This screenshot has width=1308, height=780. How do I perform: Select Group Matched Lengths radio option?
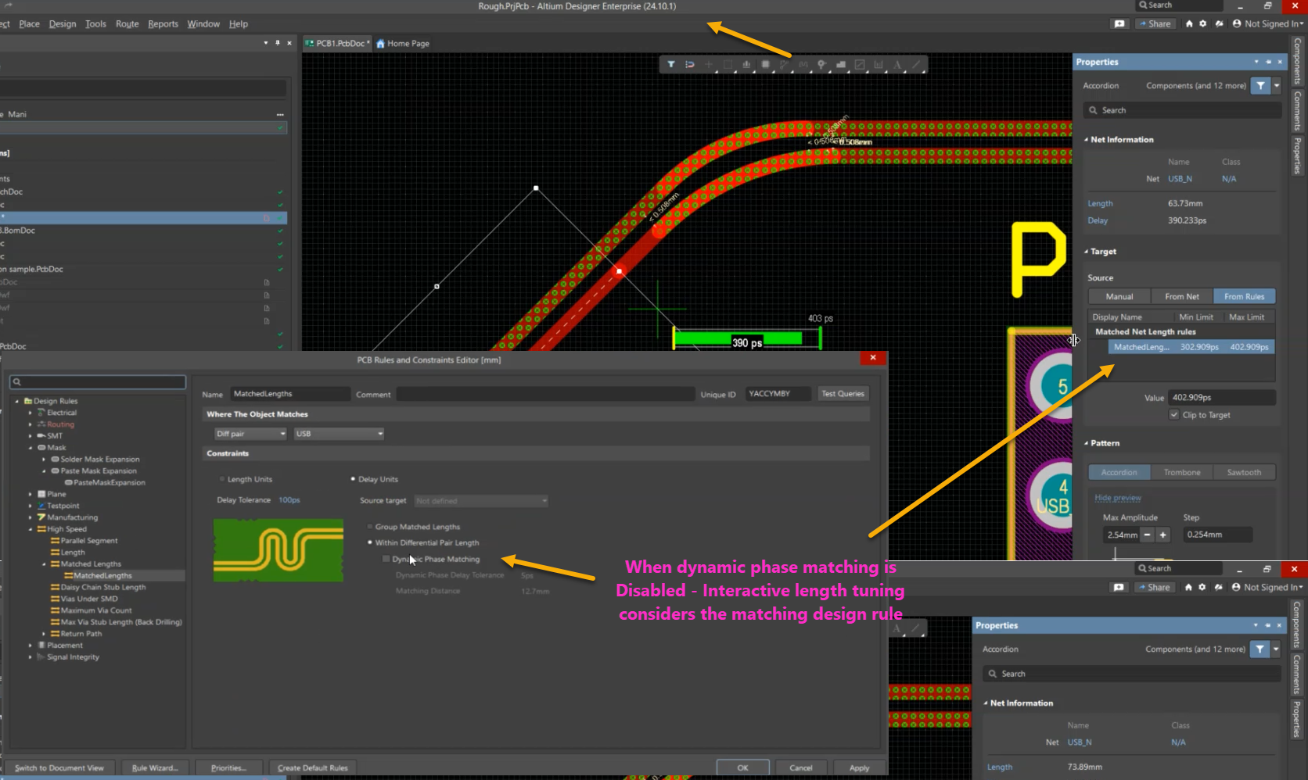pos(370,527)
